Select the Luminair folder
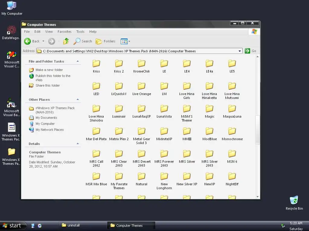309x231 pixels. (x=119, y=112)
